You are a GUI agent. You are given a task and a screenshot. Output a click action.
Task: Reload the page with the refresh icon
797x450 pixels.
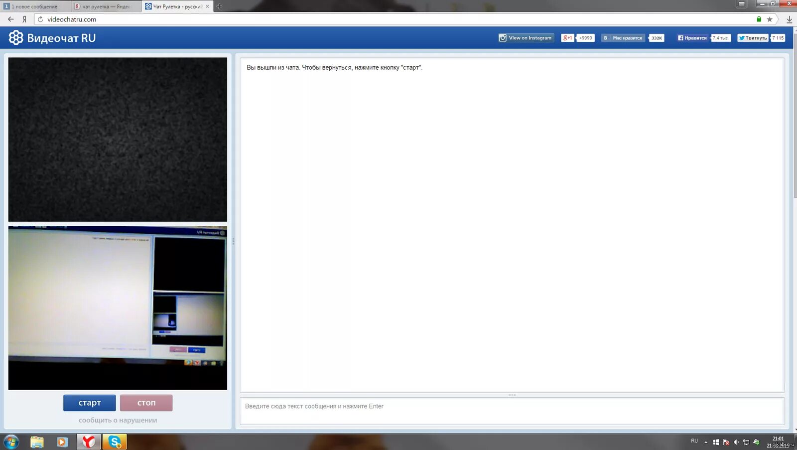point(40,19)
